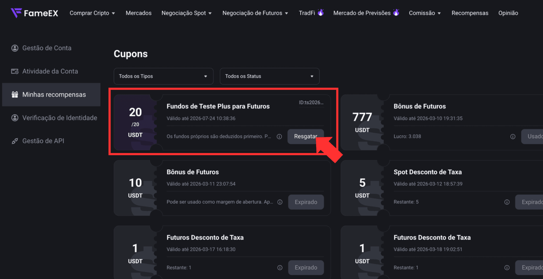
Task: Click the Resgatar button
Action: click(x=306, y=136)
